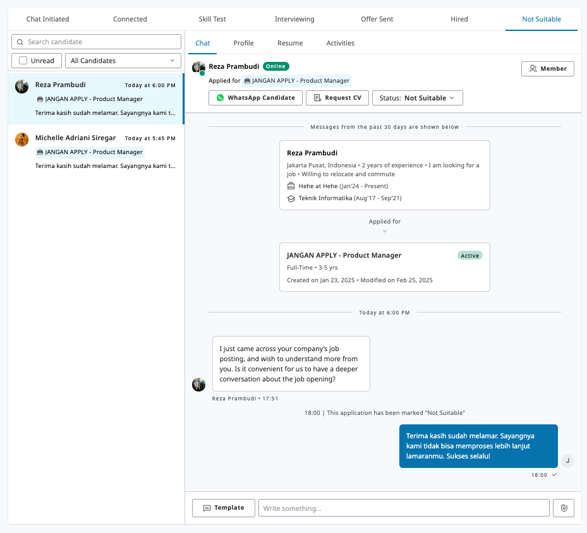Open the All Candidates dropdown
The width and height of the screenshot is (587, 533).
click(x=123, y=61)
